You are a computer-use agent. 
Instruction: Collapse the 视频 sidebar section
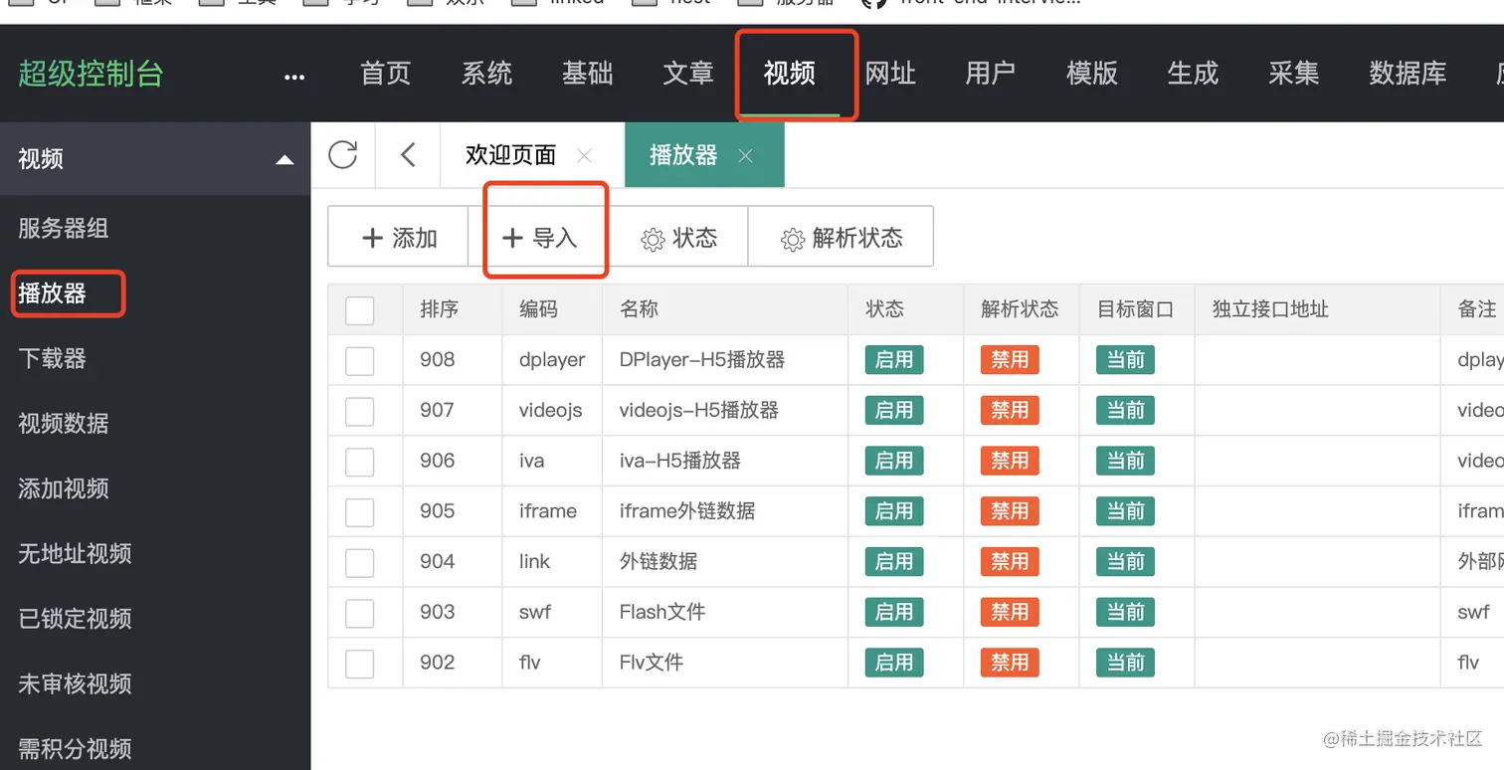pos(284,159)
